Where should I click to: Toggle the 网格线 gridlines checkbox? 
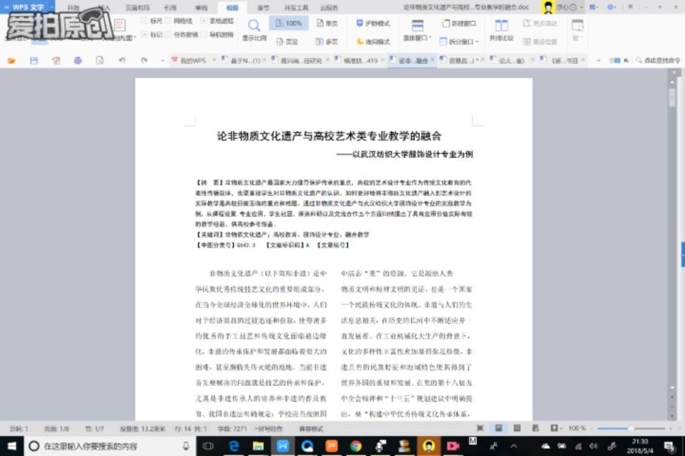click(179, 20)
